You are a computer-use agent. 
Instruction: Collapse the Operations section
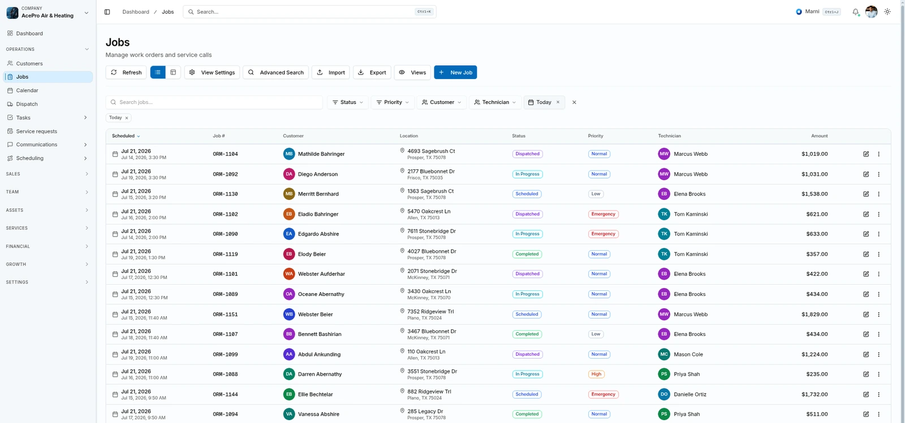48,49
